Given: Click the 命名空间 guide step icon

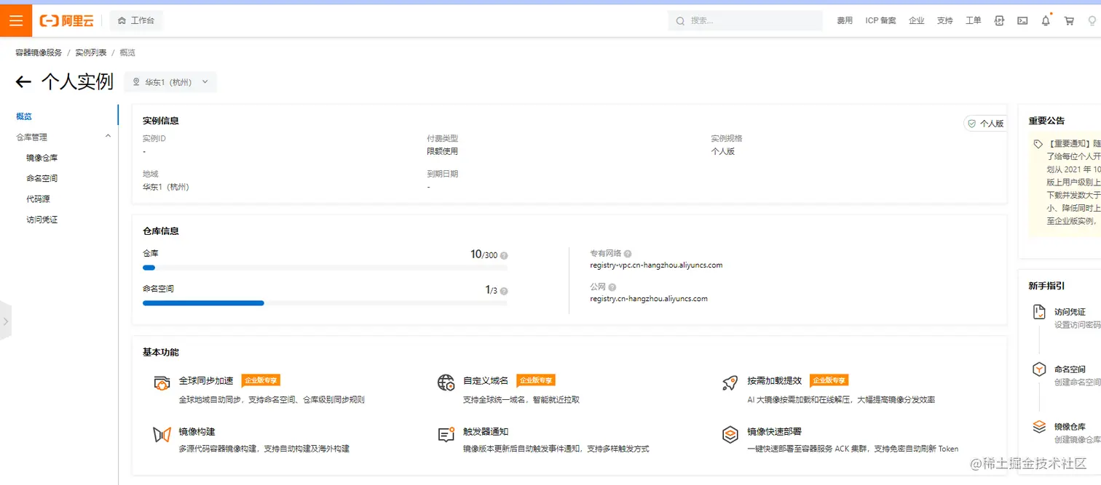Looking at the screenshot, I should point(1040,369).
